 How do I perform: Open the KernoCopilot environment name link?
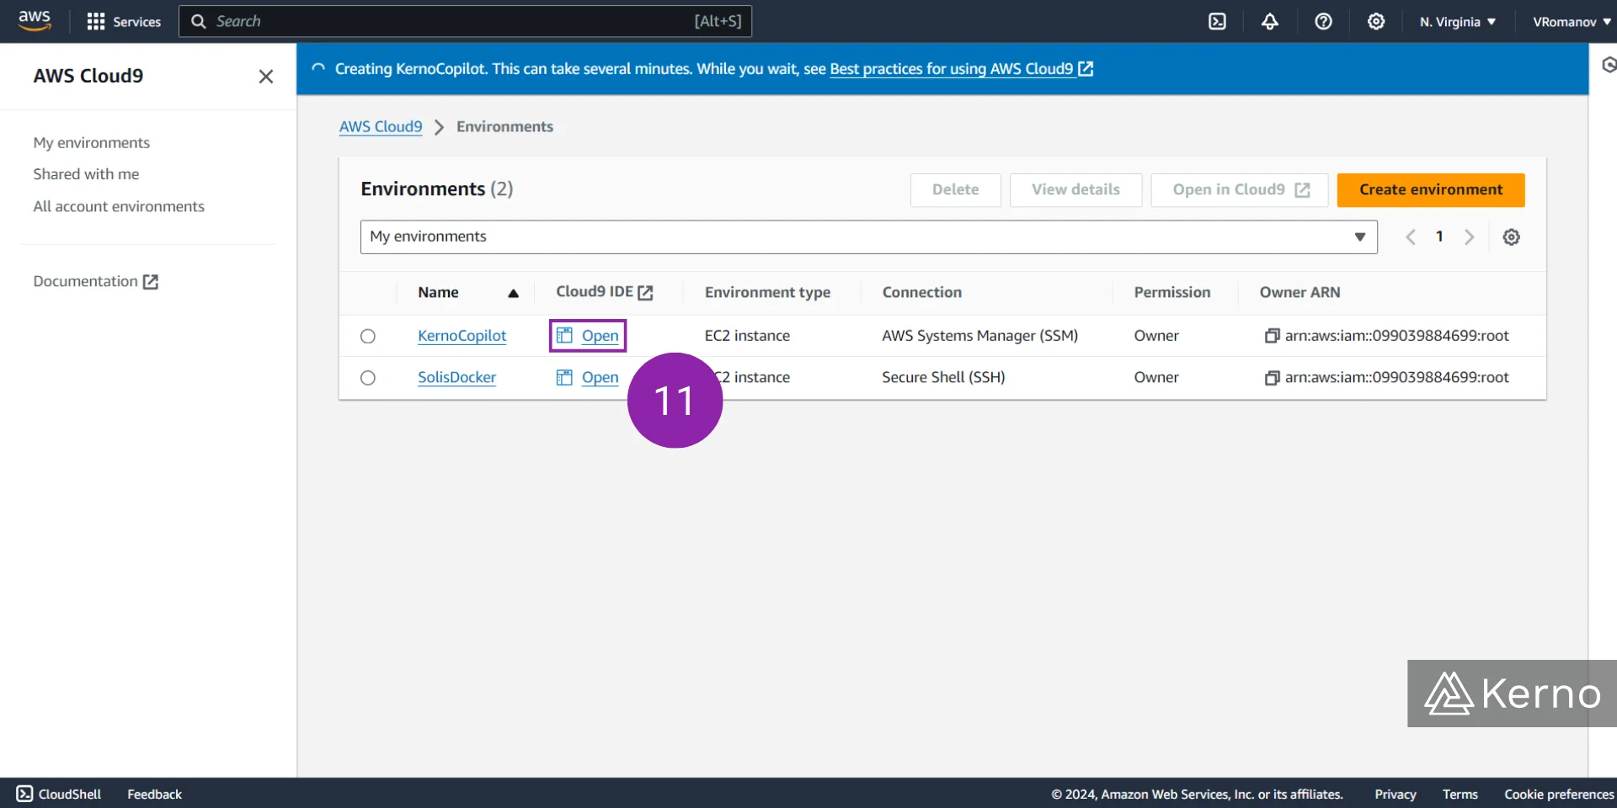click(x=462, y=336)
